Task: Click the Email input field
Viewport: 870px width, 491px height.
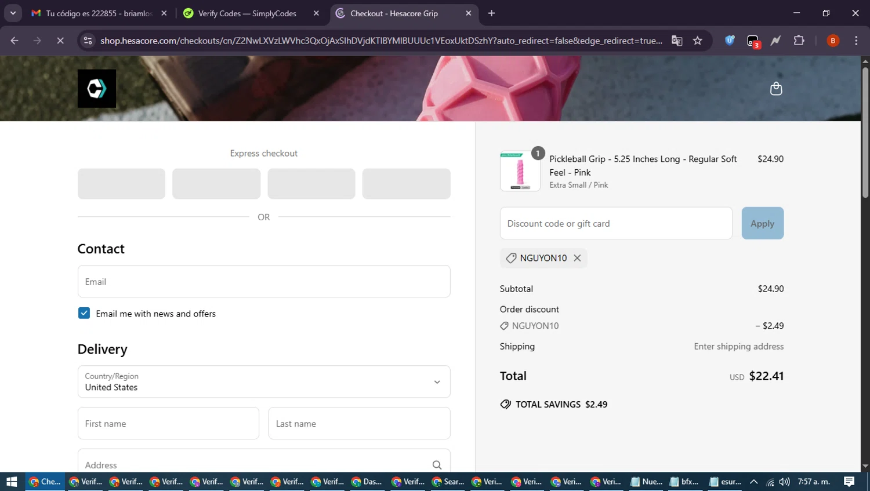Action: [264, 281]
